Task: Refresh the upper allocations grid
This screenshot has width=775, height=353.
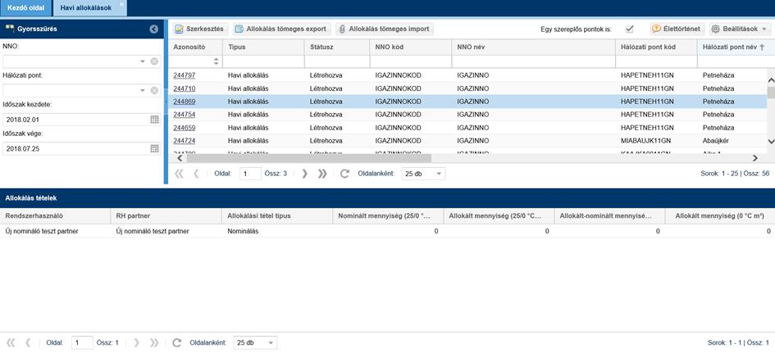Action: (344, 174)
